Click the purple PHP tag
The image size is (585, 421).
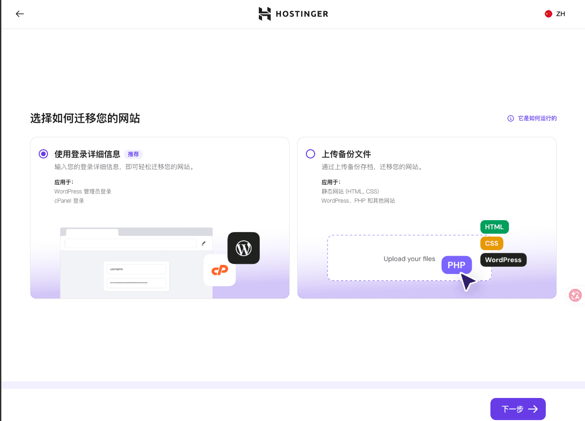point(456,265)
